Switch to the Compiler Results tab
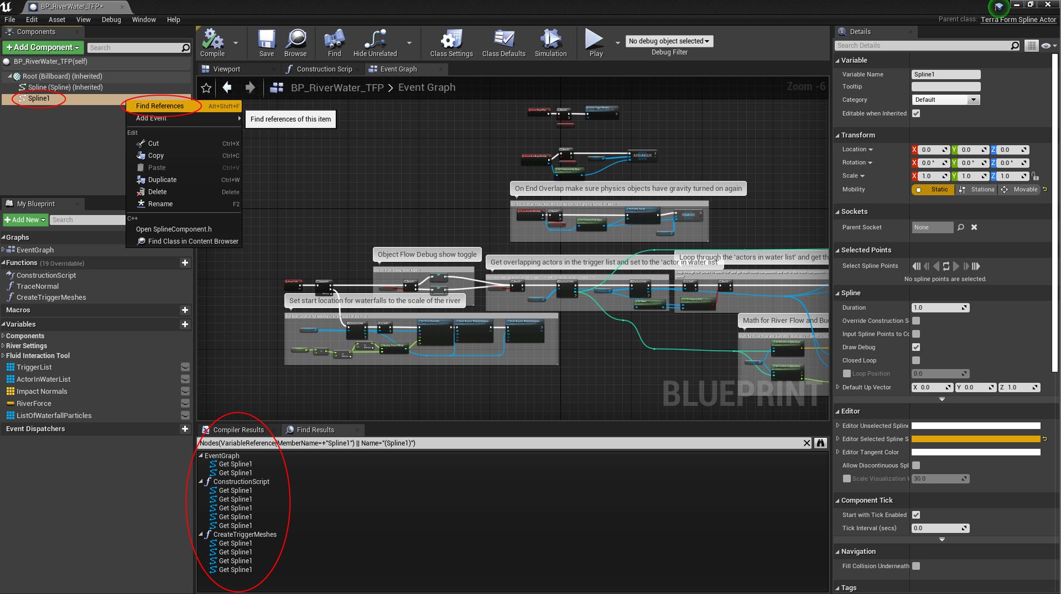Screen dimensions: 1061x594 (238, 430)
